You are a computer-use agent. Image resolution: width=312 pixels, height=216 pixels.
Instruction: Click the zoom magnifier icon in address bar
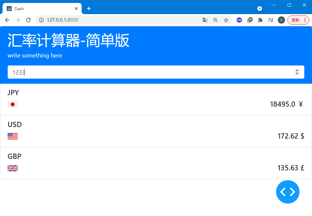[x=216, y=20]
